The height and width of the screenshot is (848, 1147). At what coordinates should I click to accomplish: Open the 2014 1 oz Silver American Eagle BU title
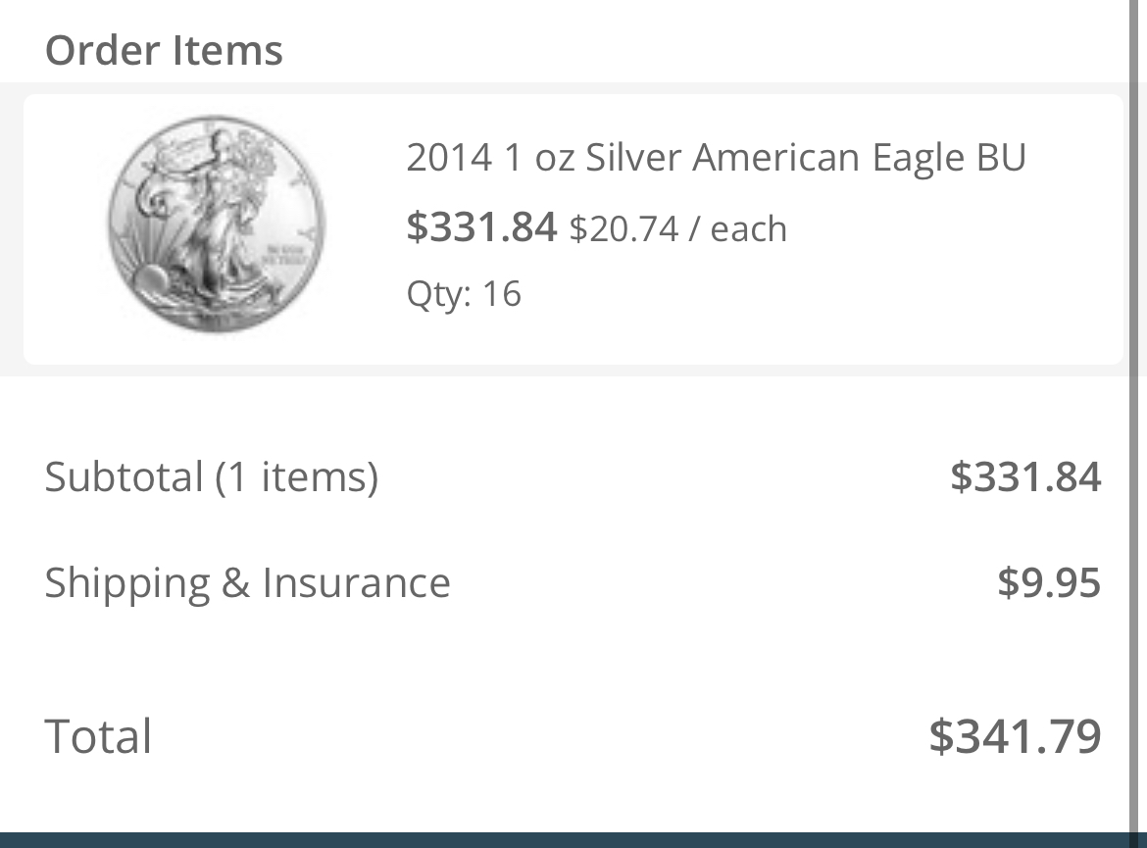[x=716, y=158]
